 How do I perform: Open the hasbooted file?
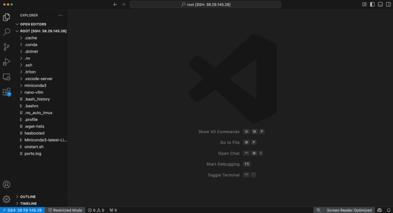tap(41, 133)
